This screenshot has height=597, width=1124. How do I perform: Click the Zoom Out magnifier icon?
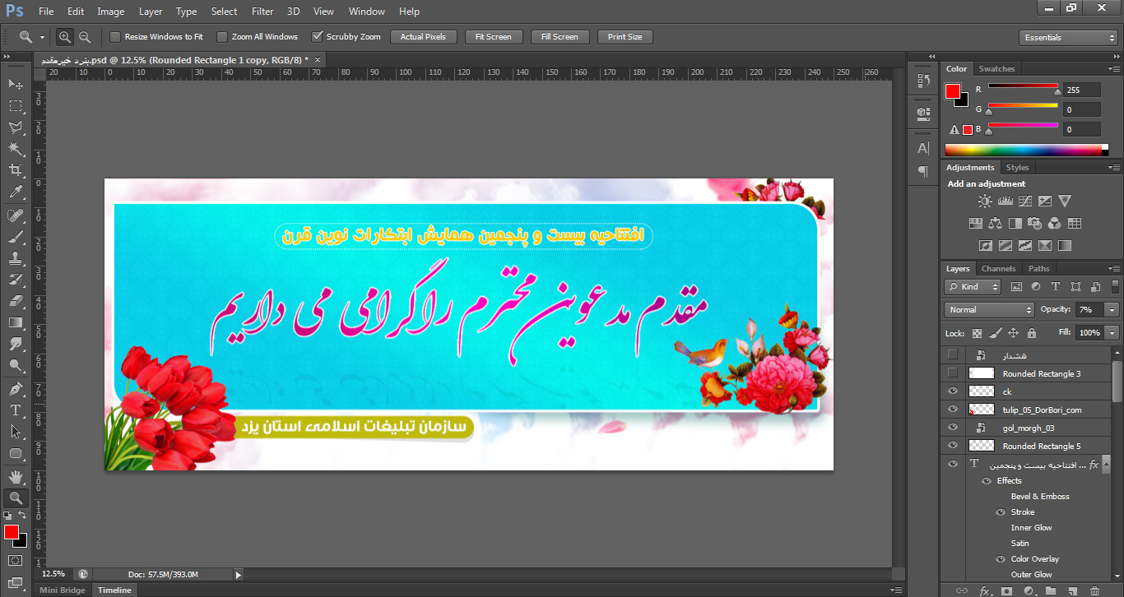click(x=85, y=37)
